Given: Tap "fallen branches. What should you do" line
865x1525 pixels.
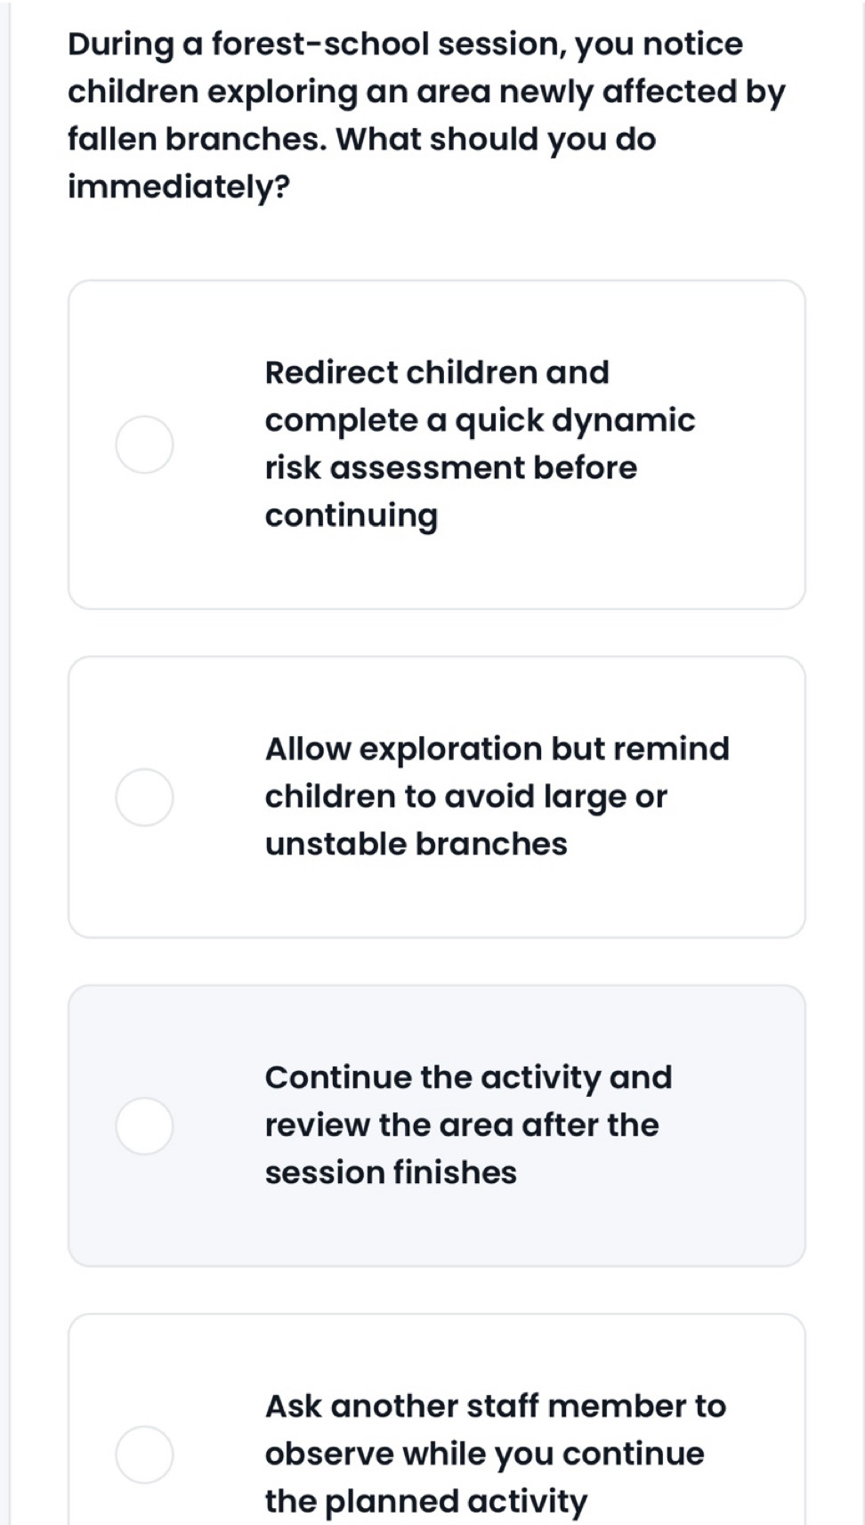Looking at the screenshot, I should pos(362,139).
